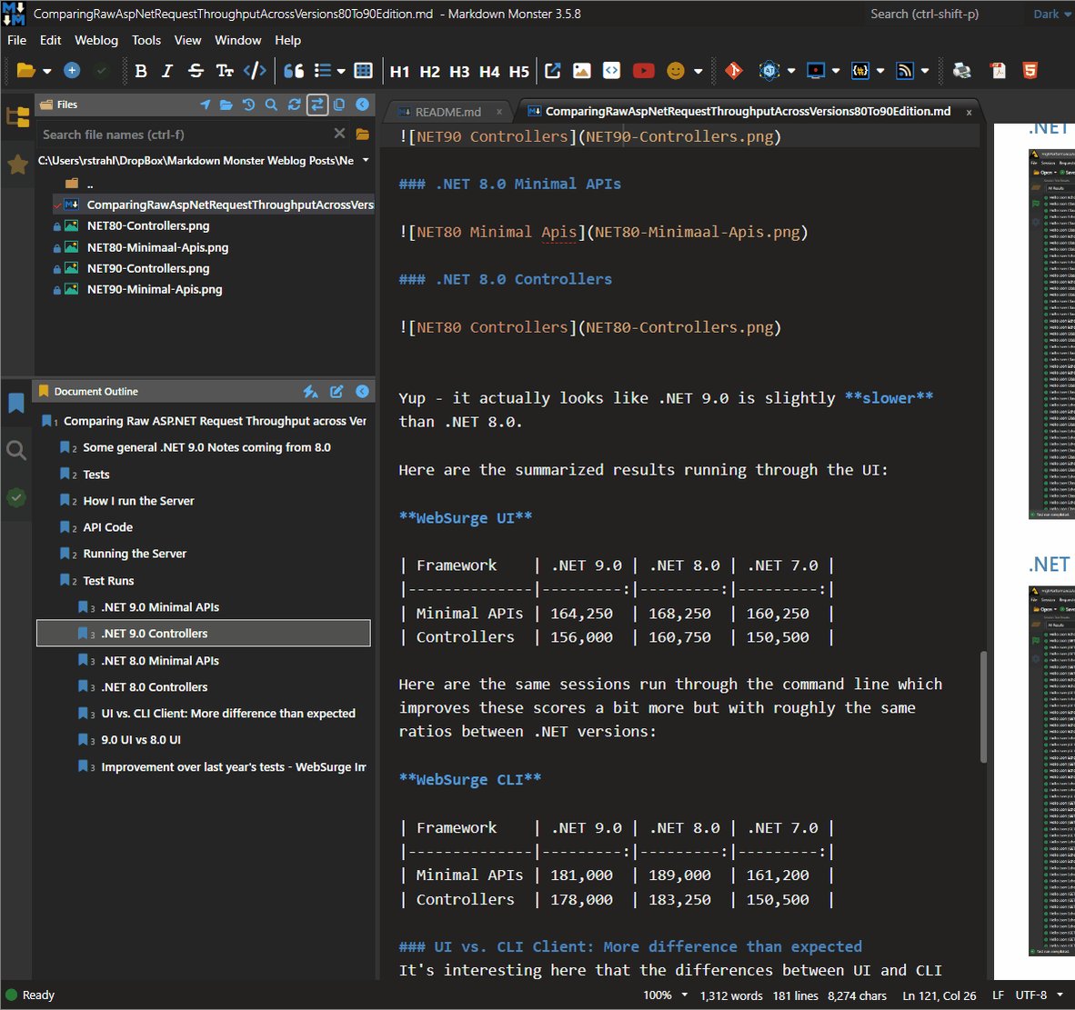
Task: Open the File menu
Action: (16, 40)
